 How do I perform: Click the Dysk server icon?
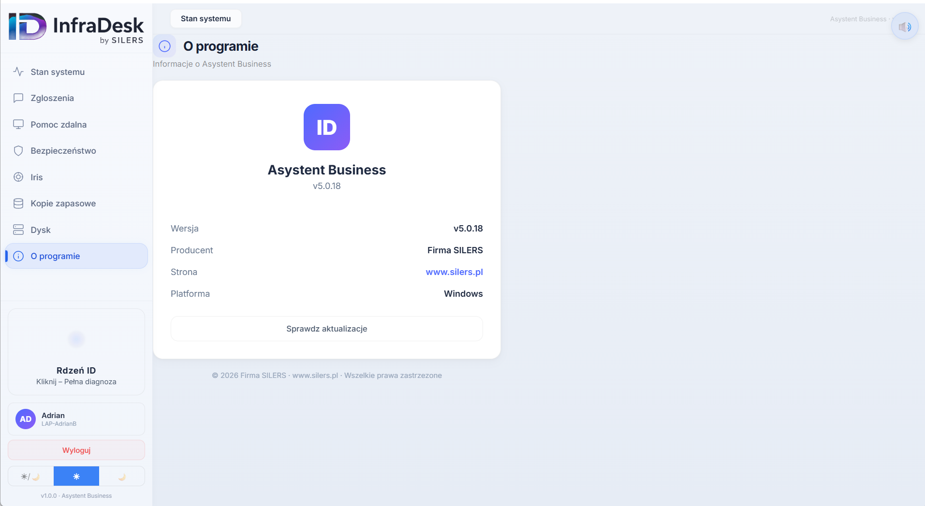[x=18, y=230]
